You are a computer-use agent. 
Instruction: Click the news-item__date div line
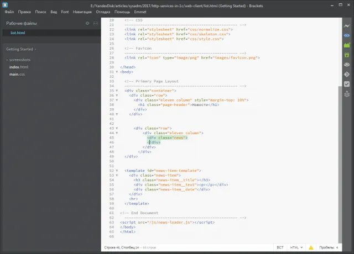click(x=172, y=189)
